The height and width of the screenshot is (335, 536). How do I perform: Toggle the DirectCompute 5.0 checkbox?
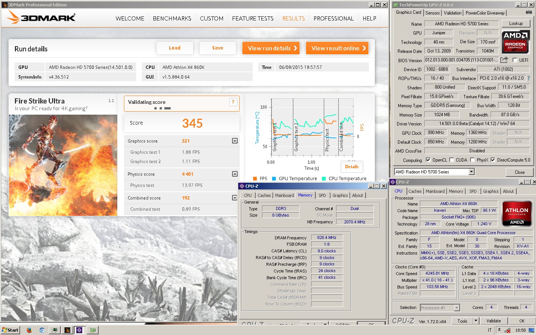pyautogui.click(x=493, y=160)
